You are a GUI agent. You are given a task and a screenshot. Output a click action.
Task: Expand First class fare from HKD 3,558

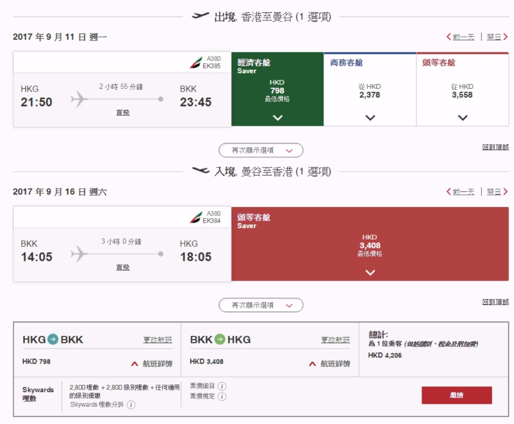click(463, 118)
